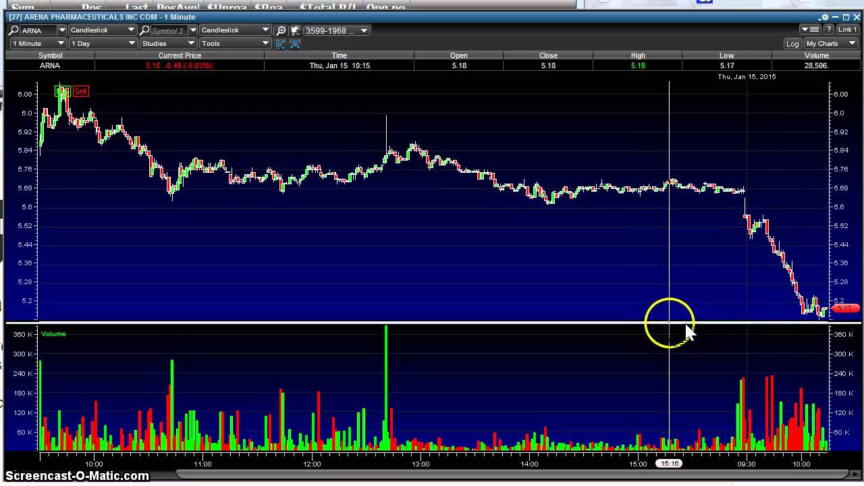The image size is (864, 486).
Task: Click into the ARNA symbol input field
Action: pos(38,30)
